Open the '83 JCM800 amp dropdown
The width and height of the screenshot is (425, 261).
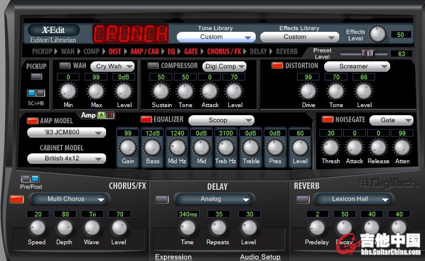[67, 133]
